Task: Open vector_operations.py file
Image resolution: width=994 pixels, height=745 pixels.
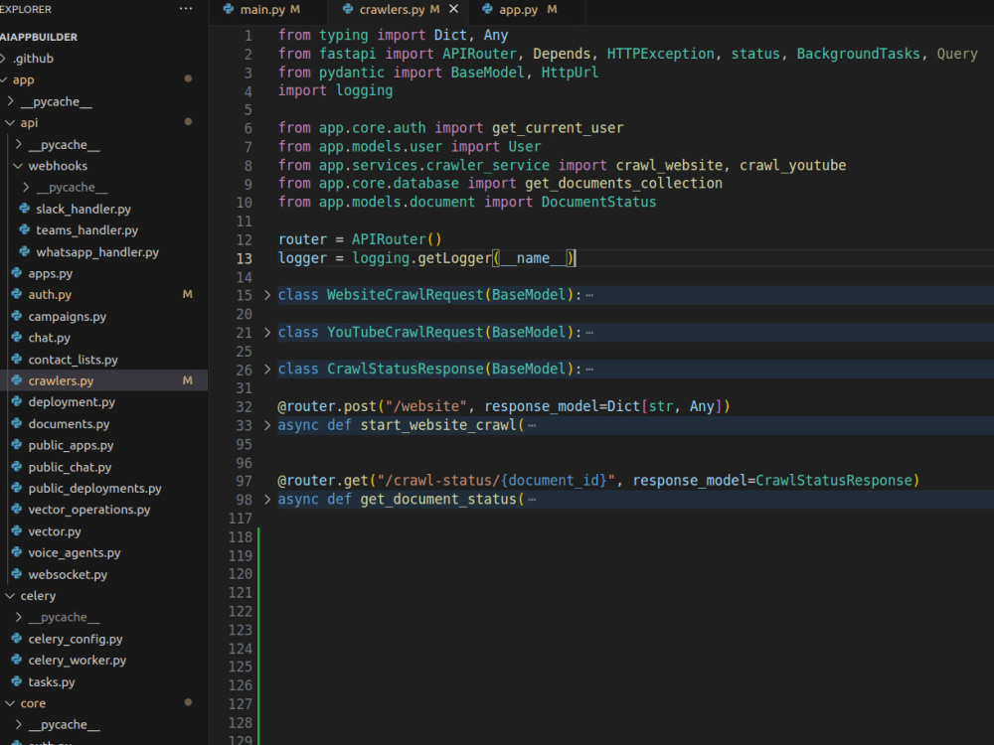Action: tap(89, 510)
